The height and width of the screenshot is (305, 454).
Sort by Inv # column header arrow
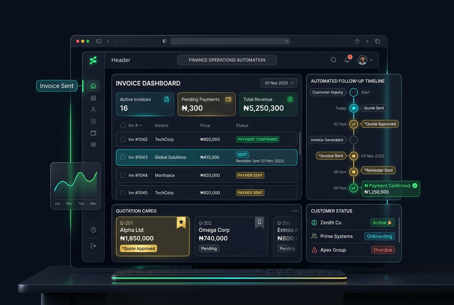coord(140,126)
